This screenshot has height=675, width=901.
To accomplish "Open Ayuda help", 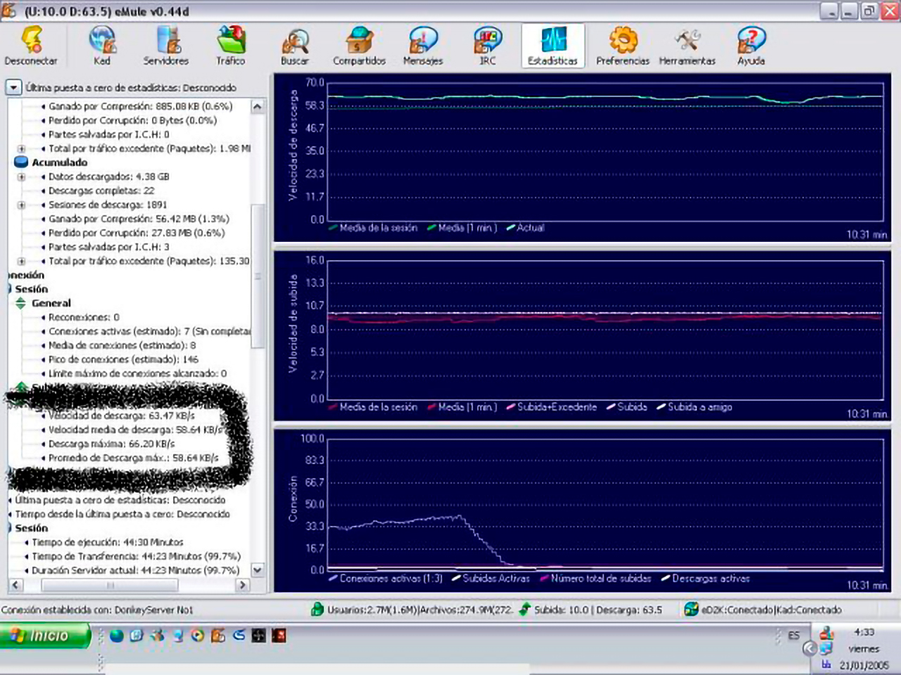I will click(751, 46).
